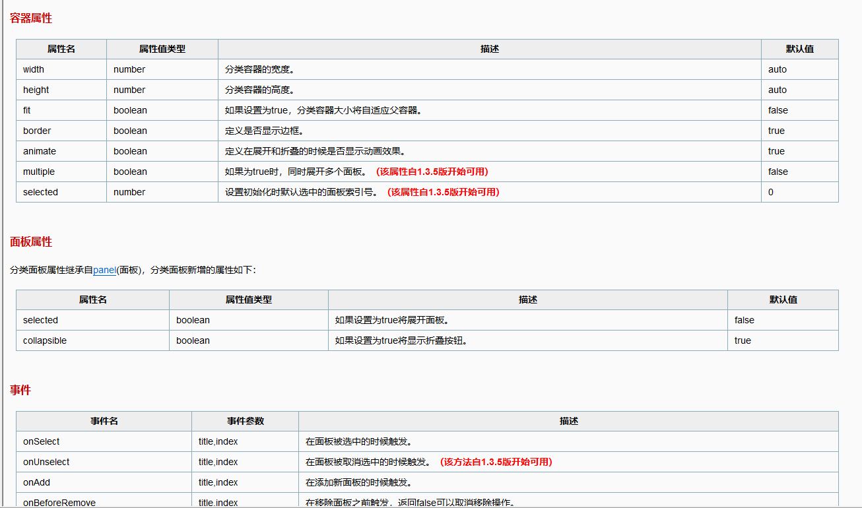Click default value '0' in selected row
This screenshot has width=862, height=508.
pos(771,192)
